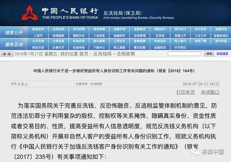The width and height of the screenshot is (231, 162).
Task: Click 网上调查 in the nav bar
Action: (119, 47)
